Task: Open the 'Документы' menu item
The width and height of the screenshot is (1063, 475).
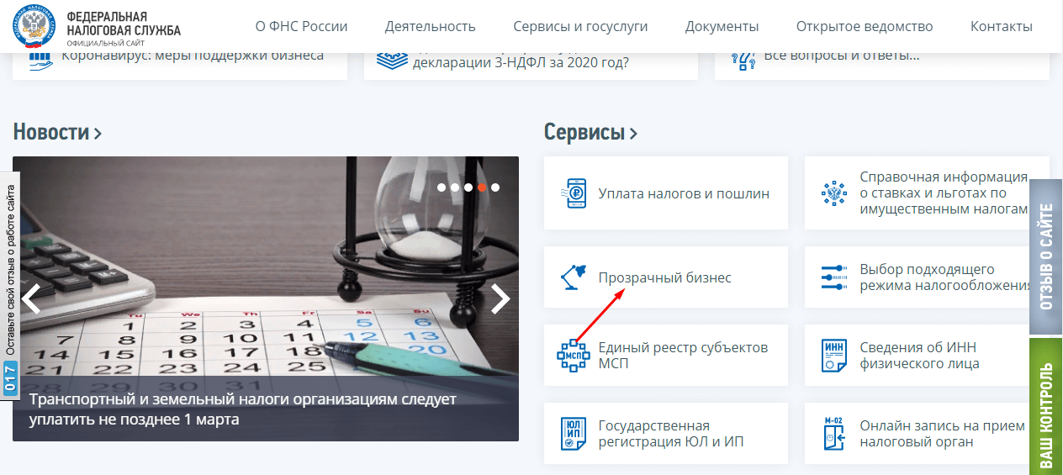Action: point(722,26)
